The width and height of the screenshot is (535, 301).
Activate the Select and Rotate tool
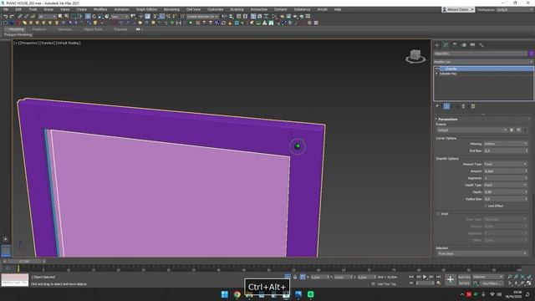pyautogui.click(x=94, y=17)
